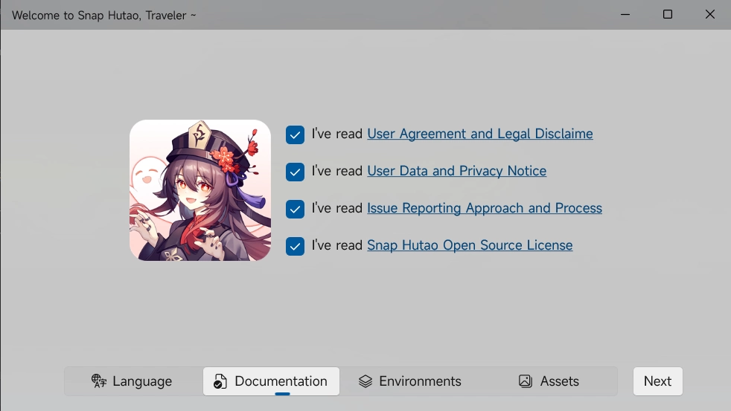Viewport: 731px width, 411px height.
Task: Maximize the Snap Hutao welcome window
Action: [x=668, y=14]
